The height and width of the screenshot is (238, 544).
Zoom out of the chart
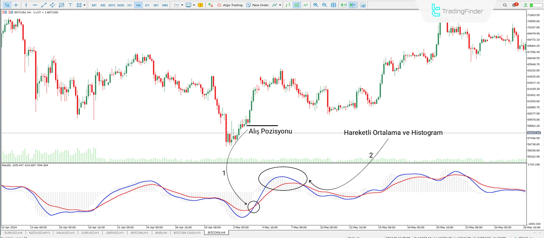(x=325, y=5)
